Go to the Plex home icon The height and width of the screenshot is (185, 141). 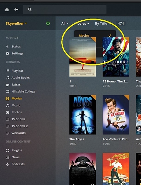tap(7, 10)
